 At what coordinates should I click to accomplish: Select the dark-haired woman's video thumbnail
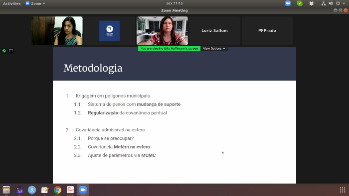pyautogui.click(x=57, y=31)
